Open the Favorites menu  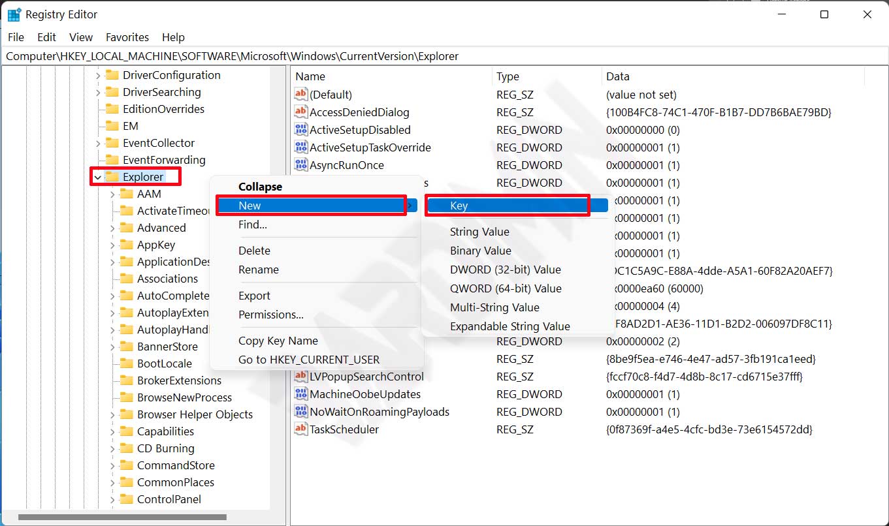click(x=127, y=37)
